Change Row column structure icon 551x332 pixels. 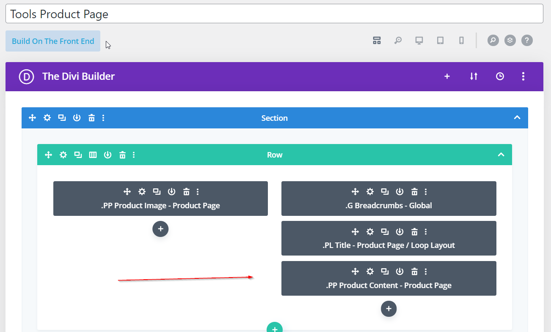93,155
